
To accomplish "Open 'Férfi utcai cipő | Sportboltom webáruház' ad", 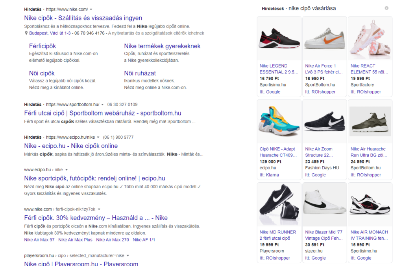I will pos(103,113).
